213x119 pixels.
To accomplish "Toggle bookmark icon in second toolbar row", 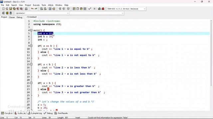I will point(7,13).
